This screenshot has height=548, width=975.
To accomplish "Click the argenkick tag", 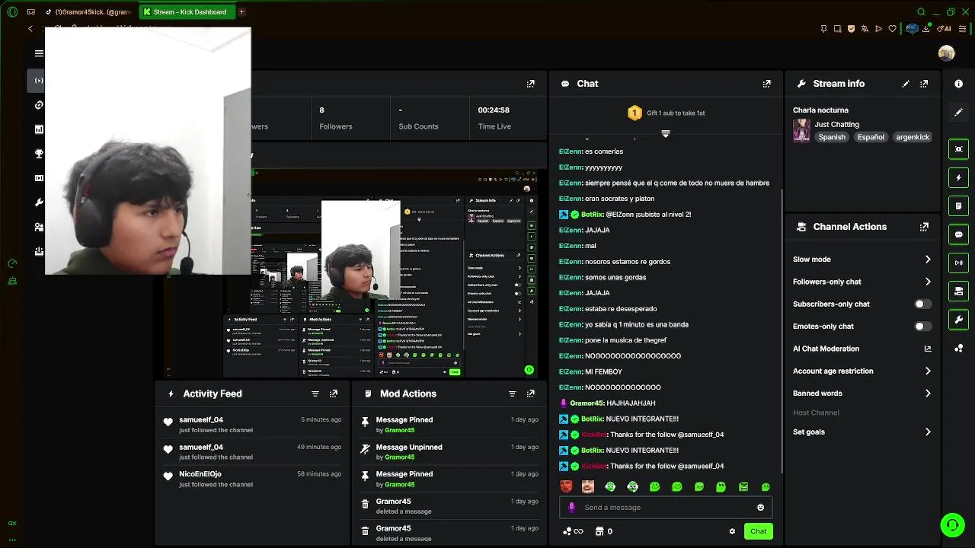I will pyautogui.click(x=913, y=137).
